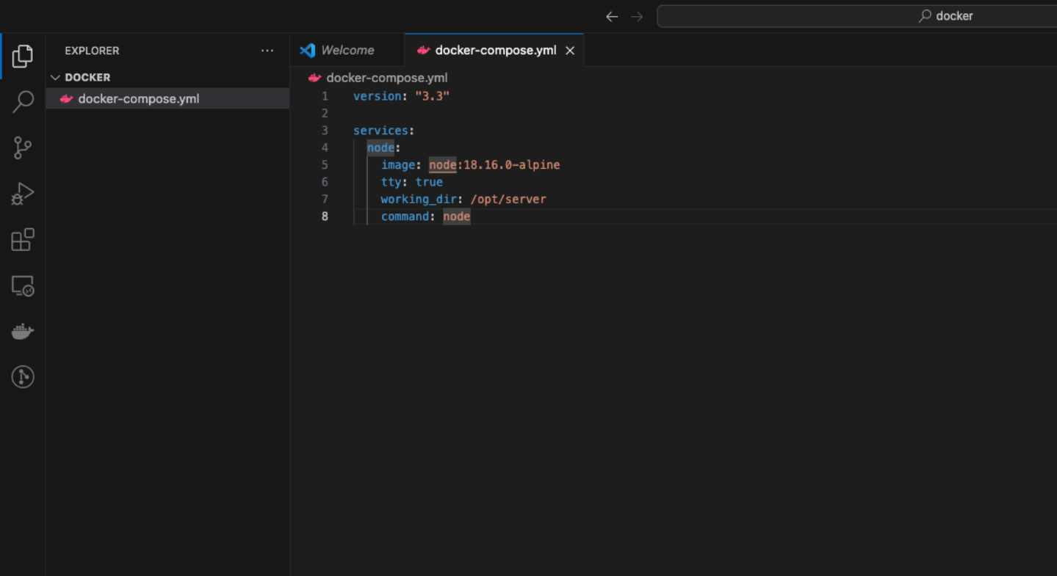Switch to the Welcome tab
This screenshot has width=1057, height=576.
347,50
